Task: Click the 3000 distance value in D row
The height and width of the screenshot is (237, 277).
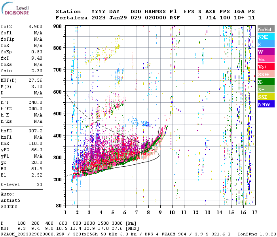Action: coord(117,224)
